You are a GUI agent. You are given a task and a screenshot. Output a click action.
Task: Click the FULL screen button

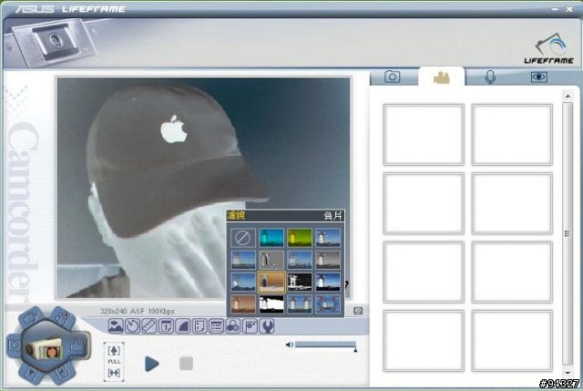click(114, 361)
